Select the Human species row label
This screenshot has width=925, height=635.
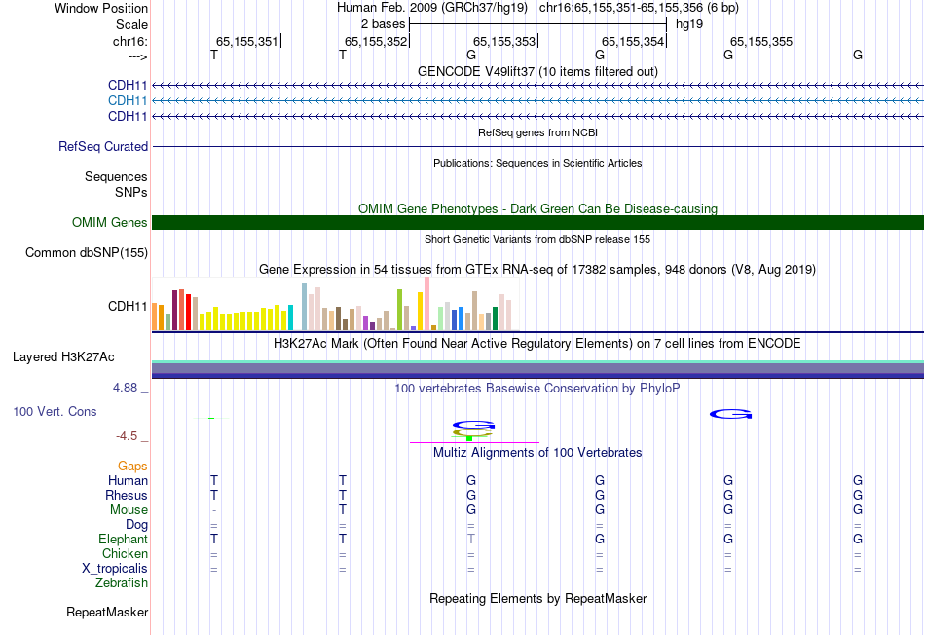(128, 480)
